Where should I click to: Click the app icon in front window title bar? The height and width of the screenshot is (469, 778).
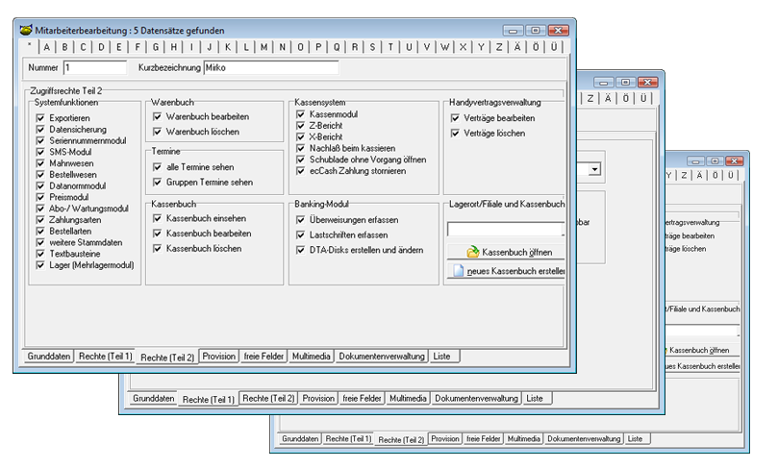[26, 30]
